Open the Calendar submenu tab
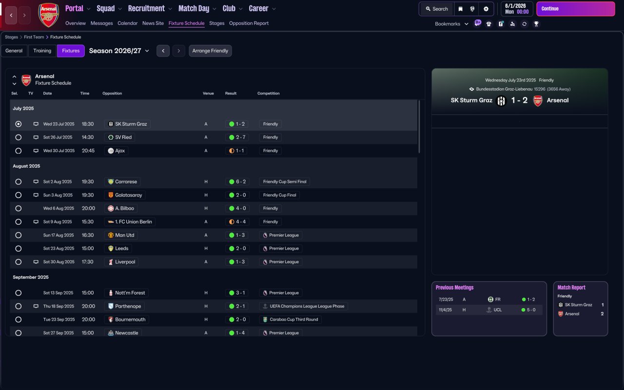The height and width of the screenshot is (390, 624). pos(128,23)
